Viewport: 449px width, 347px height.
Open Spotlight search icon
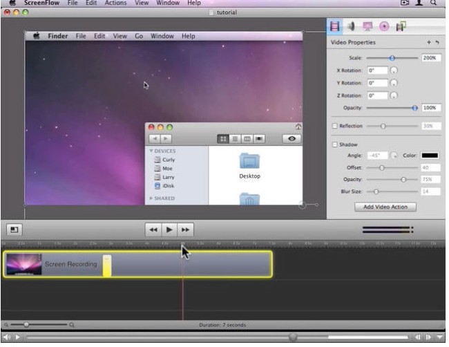tap(434, 3)
